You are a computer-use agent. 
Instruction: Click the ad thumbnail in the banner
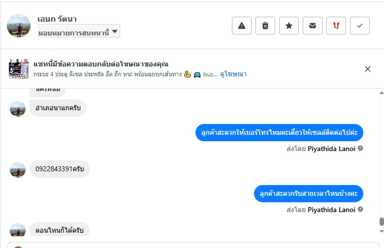[19, 69]
